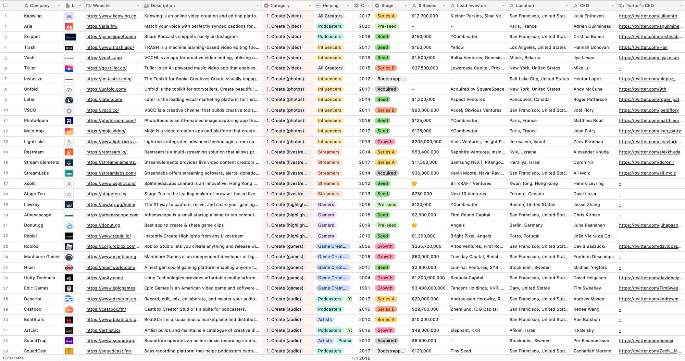This screenshot has height=361, width=685.
Task: Select the Stage column header label
Action: (x=387, y=5)
